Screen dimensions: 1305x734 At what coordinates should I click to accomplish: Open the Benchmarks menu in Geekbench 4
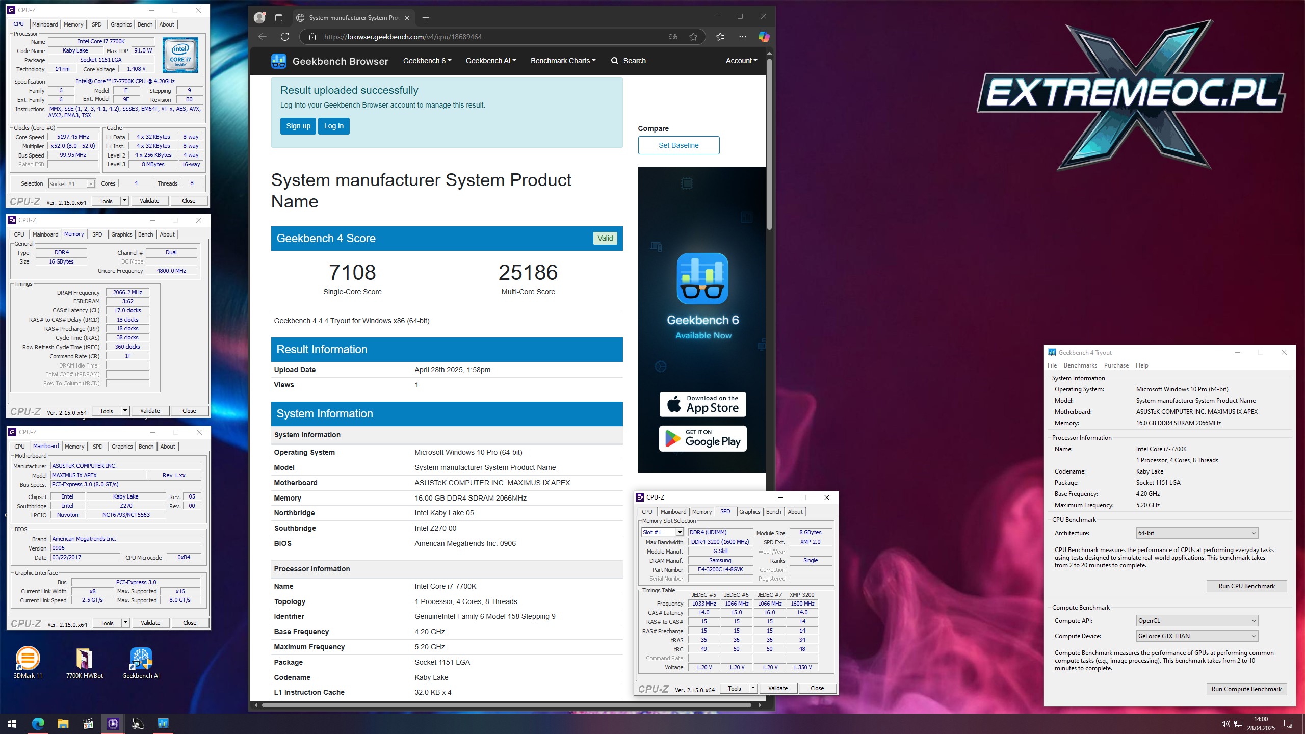(x=1080, y=365)
